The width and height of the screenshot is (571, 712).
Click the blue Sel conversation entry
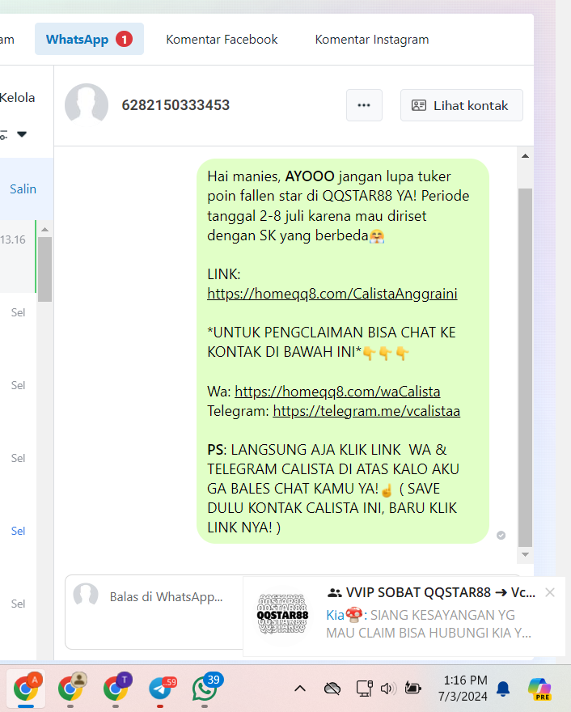tap(18, 531)
